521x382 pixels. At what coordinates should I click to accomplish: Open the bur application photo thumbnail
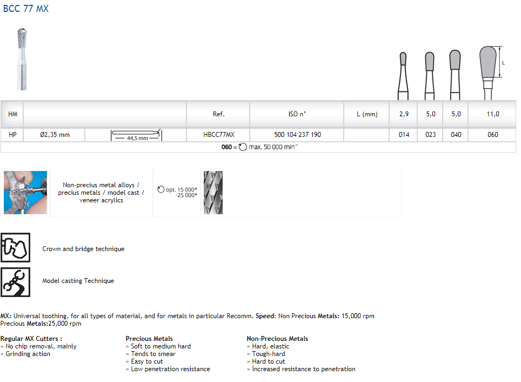click(x=25, y=193)
